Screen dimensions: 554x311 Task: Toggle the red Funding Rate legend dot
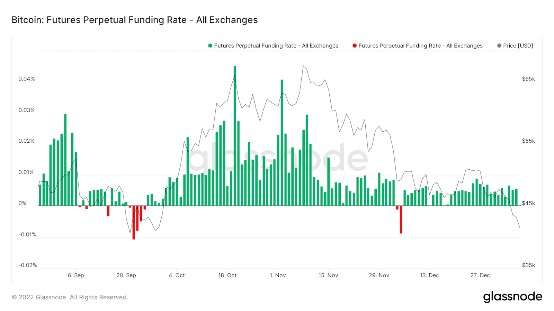(355, 46)
